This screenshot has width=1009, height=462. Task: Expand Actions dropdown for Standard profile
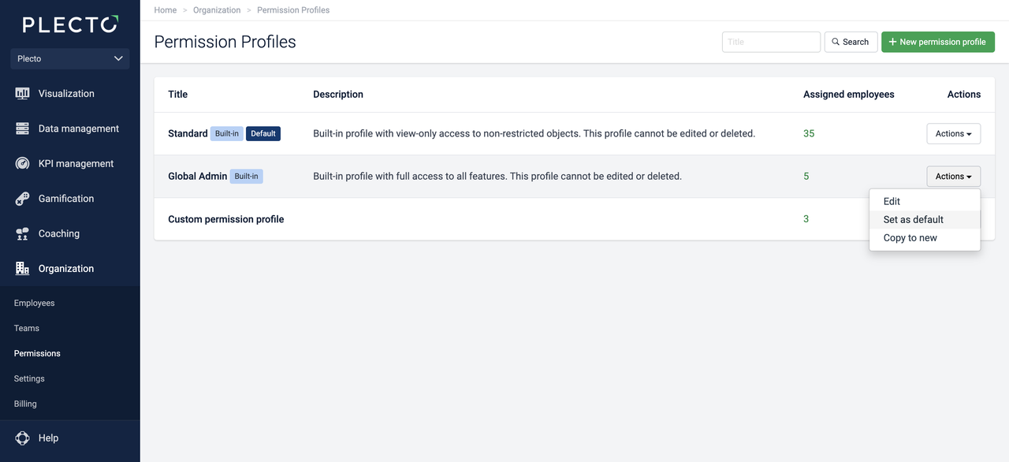point(953,134)
